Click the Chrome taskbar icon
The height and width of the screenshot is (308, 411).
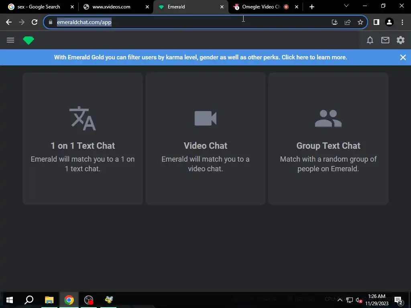pyautogui.click(x=69, y=300)
